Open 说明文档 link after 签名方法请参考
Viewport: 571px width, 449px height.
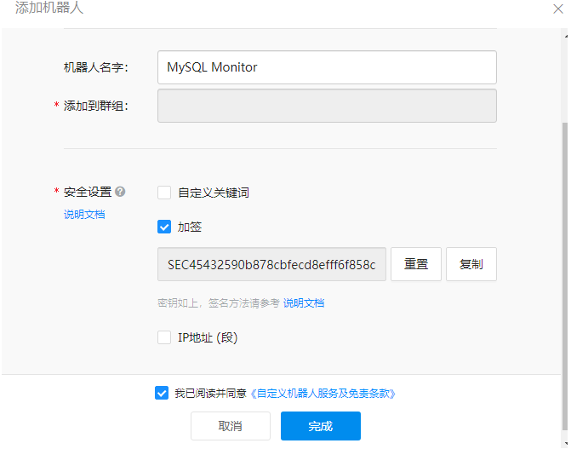[x=304, y=302]
